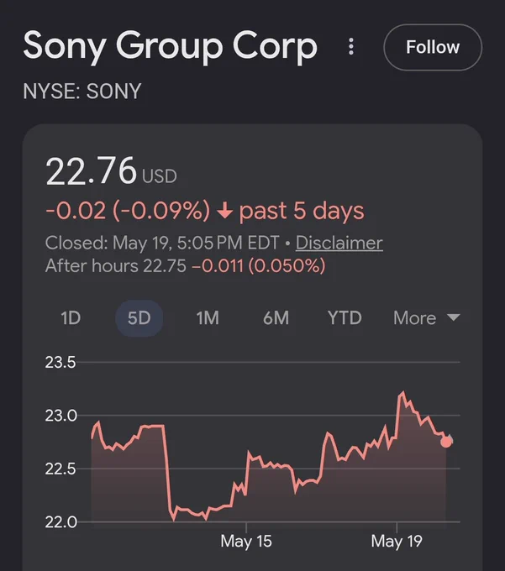Viewport: 505px width, 571px height.
Task: Show the 1M chart range
Action: 208,318
